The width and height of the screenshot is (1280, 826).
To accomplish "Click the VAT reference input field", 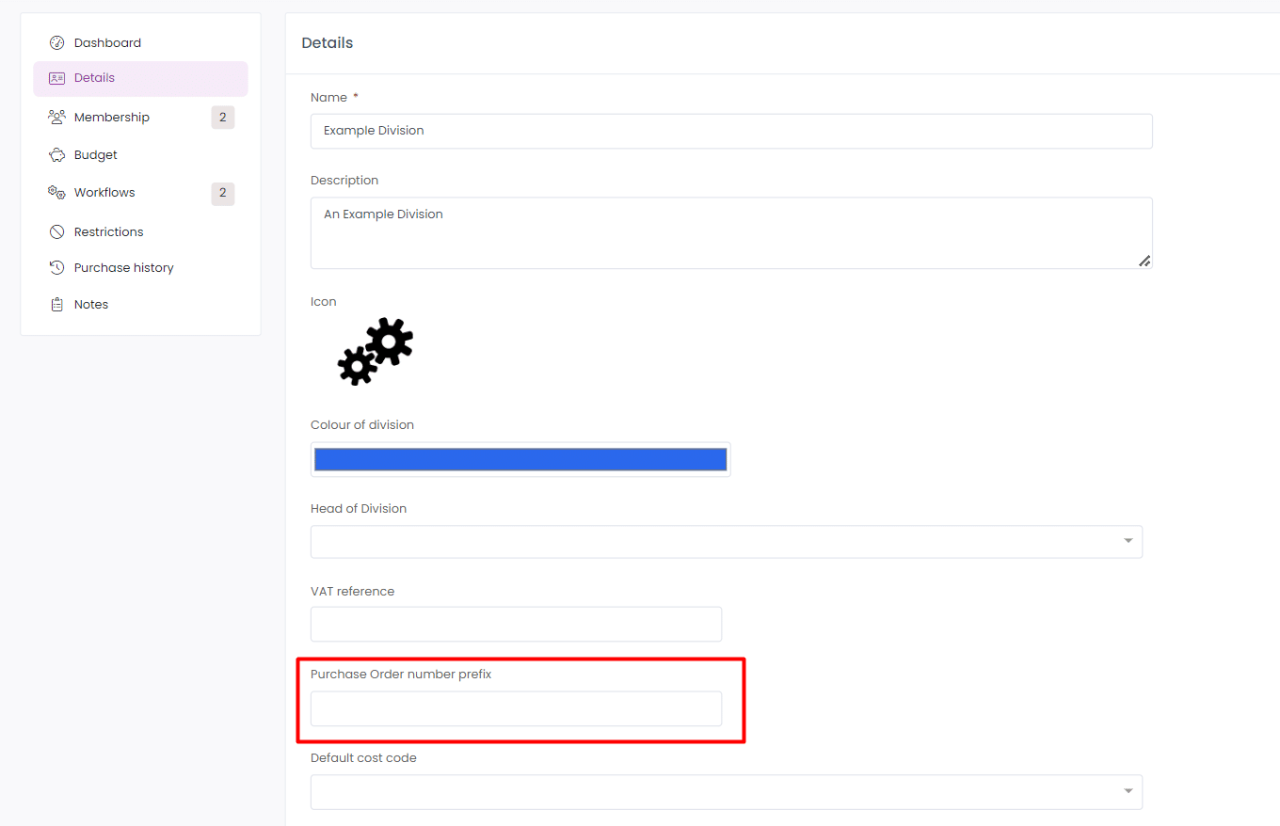I will pyautogui.click(x=516, y=625).
